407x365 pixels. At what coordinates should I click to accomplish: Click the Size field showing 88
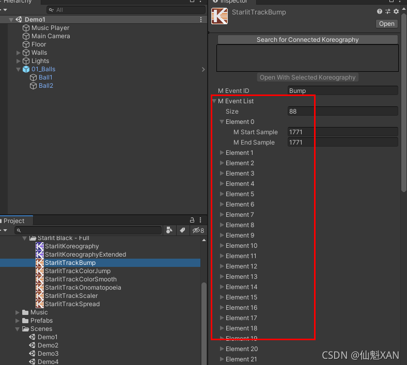342,112
